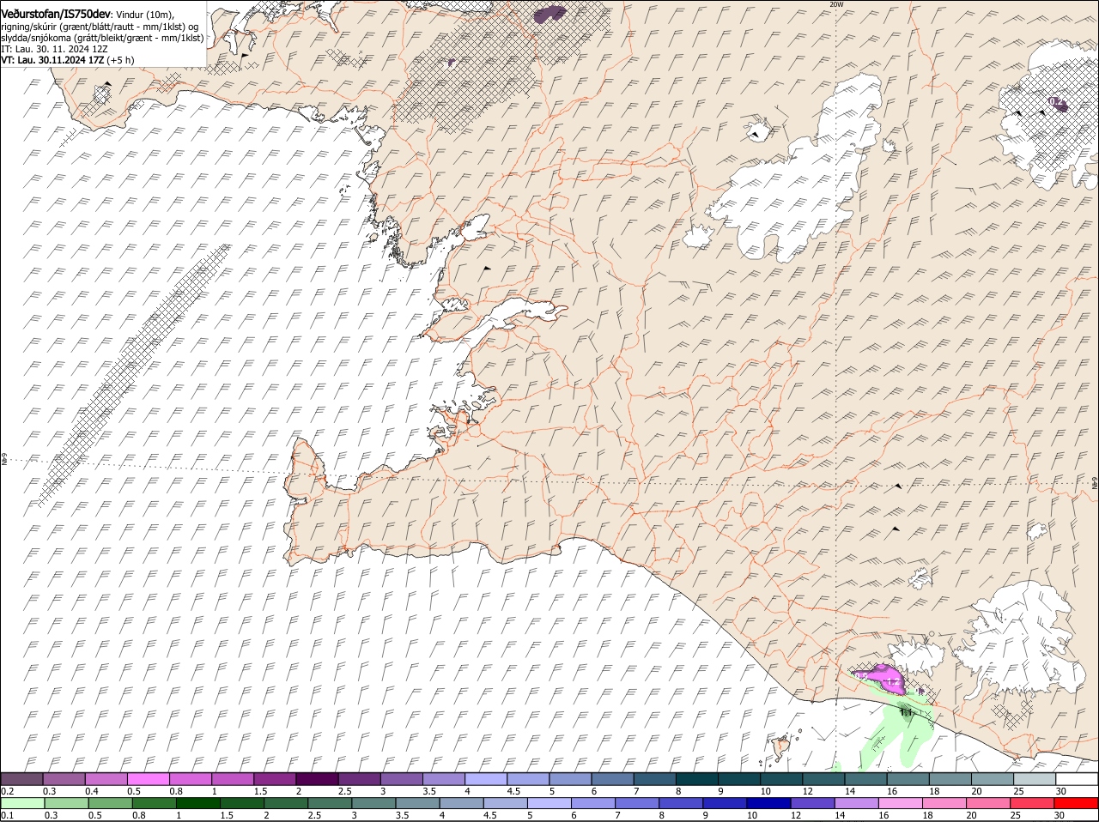The height and width of the screenshot is (822, 1099).
Task: Pick the lower-row swatch labelled 2.5
Action: coord(329,804)
